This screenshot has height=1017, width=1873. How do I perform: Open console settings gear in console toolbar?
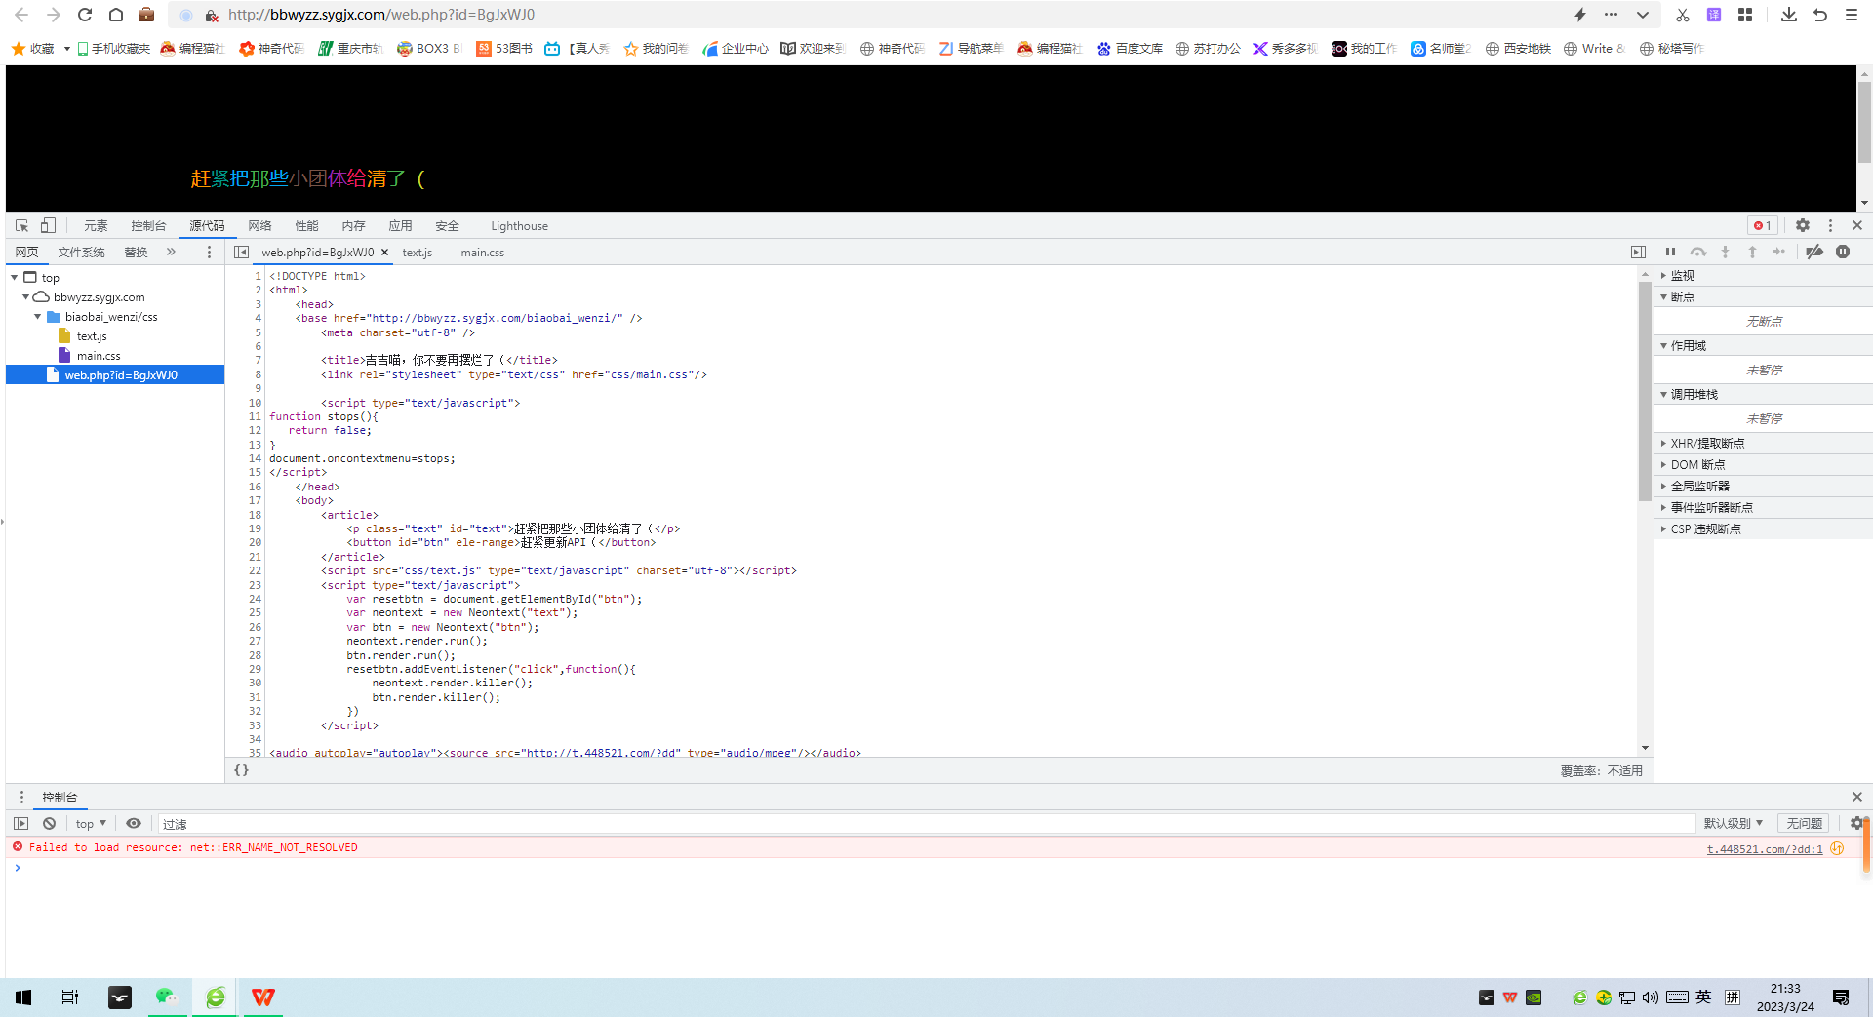[1856, 823]
